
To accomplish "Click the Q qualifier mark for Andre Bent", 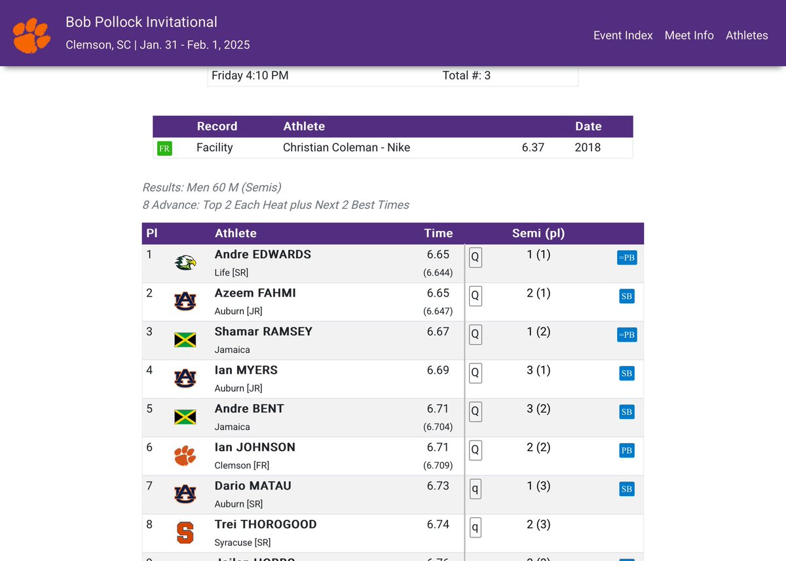I will (476, 412).
